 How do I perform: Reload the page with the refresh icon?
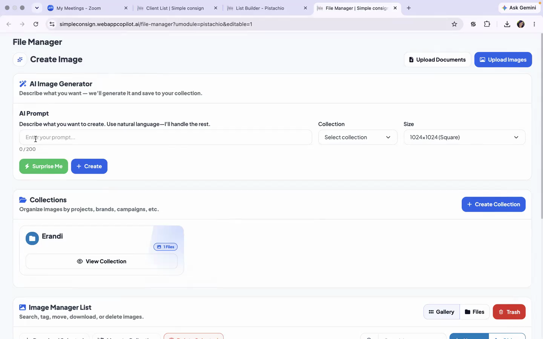coord(36,24)
